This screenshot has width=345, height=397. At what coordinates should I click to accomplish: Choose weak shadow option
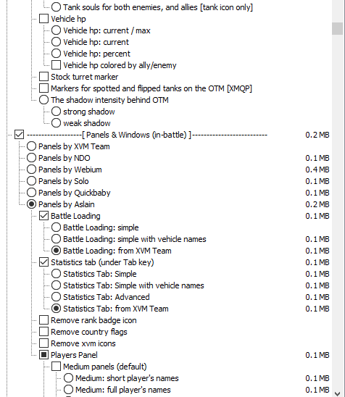tap(56, 123)
